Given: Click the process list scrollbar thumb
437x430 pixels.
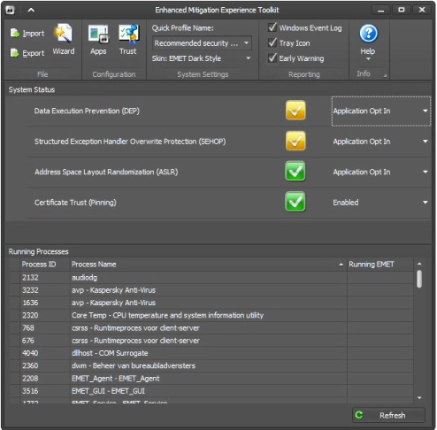Looking at the screenshot, I should (x=419, y=279).
